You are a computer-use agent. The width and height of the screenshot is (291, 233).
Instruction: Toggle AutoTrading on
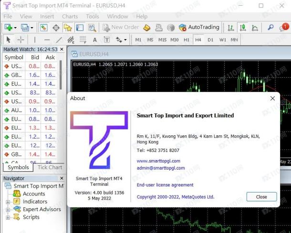(x=199, y=28)
